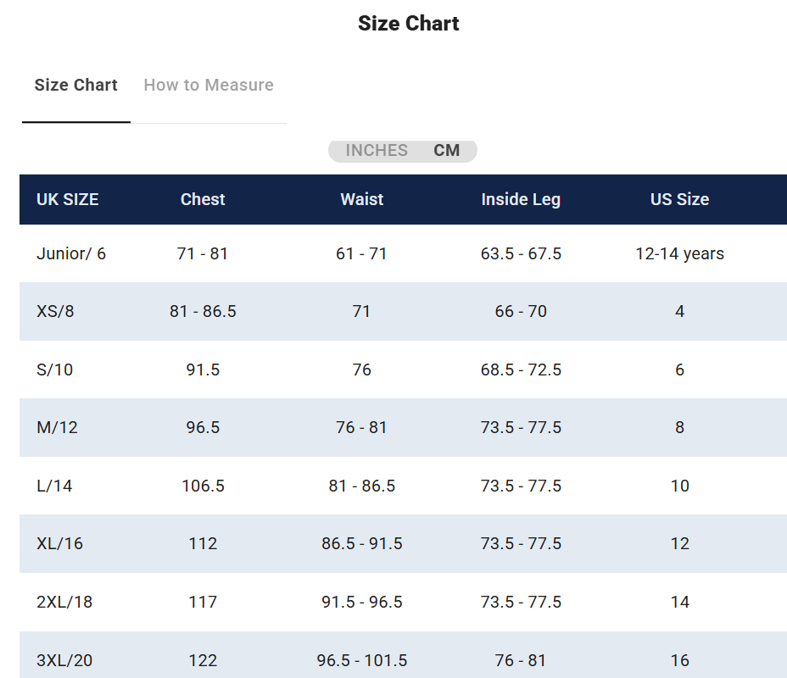This screenshot has width=787, height=678.
Task: Click the Size Chart page heading
Action: [408, 24]
